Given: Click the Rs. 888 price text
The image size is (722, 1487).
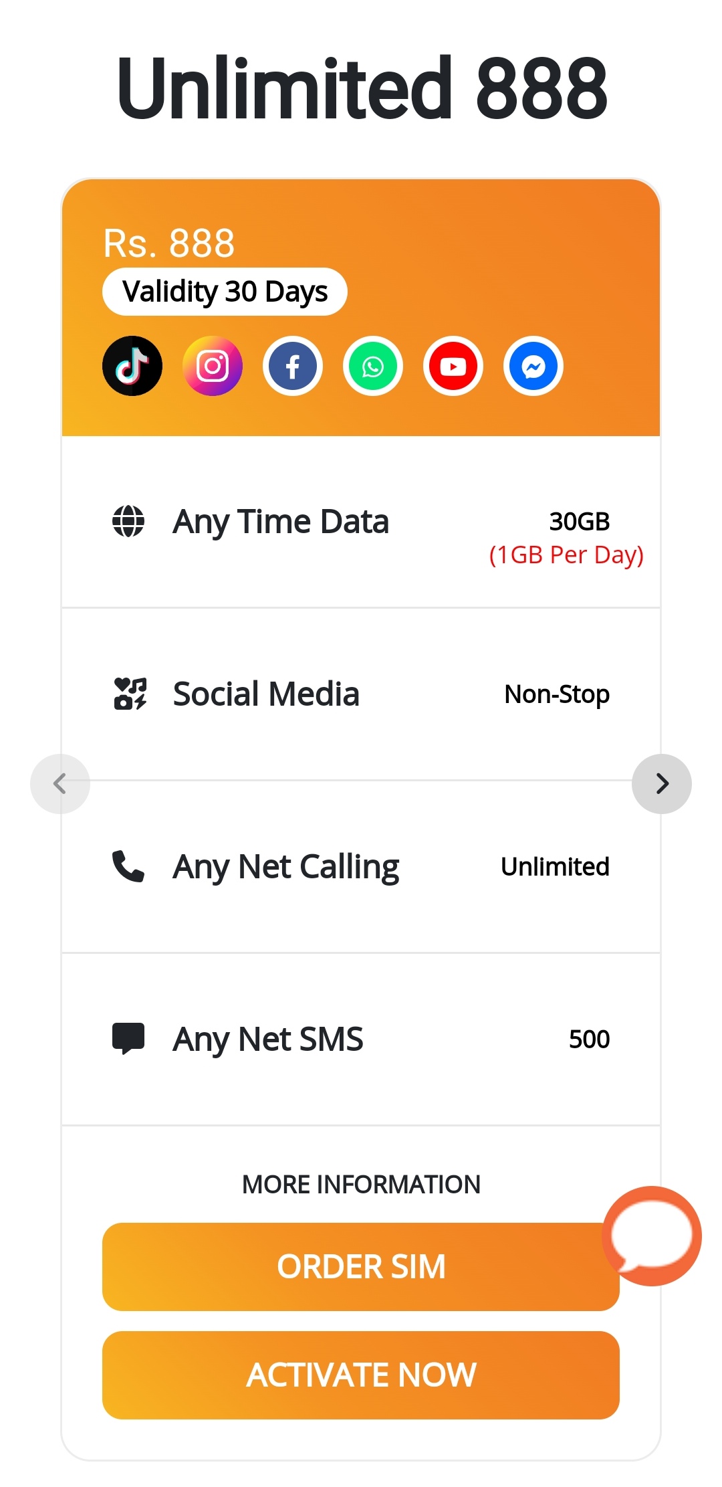Looking at the screenshot, I should click(x=169, y=243).
